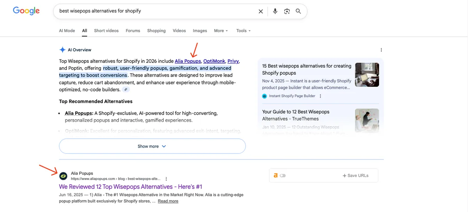Open the Privy link

pos(233,61)
